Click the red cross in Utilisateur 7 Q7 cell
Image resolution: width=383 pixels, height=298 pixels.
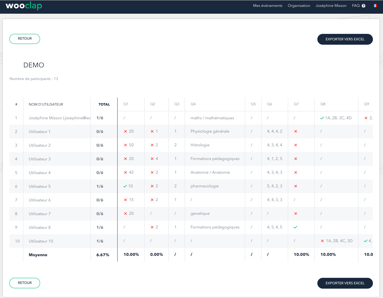pyautogui.click(x=296, y=214)
